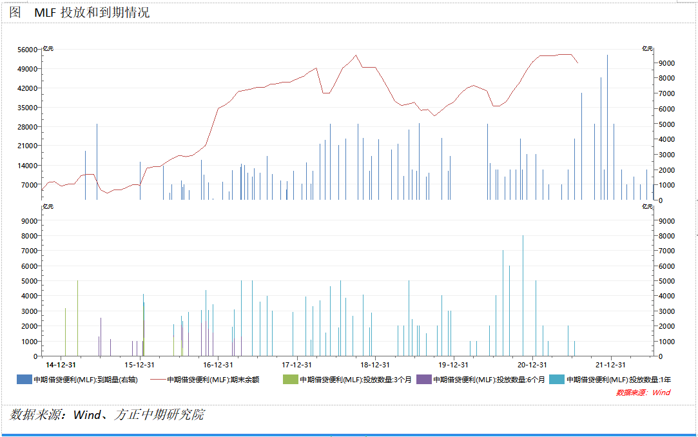Click the red 期末余额 legend line marker
The height and width of the screenshot is (437, 698).
click(x=158, y=380)
